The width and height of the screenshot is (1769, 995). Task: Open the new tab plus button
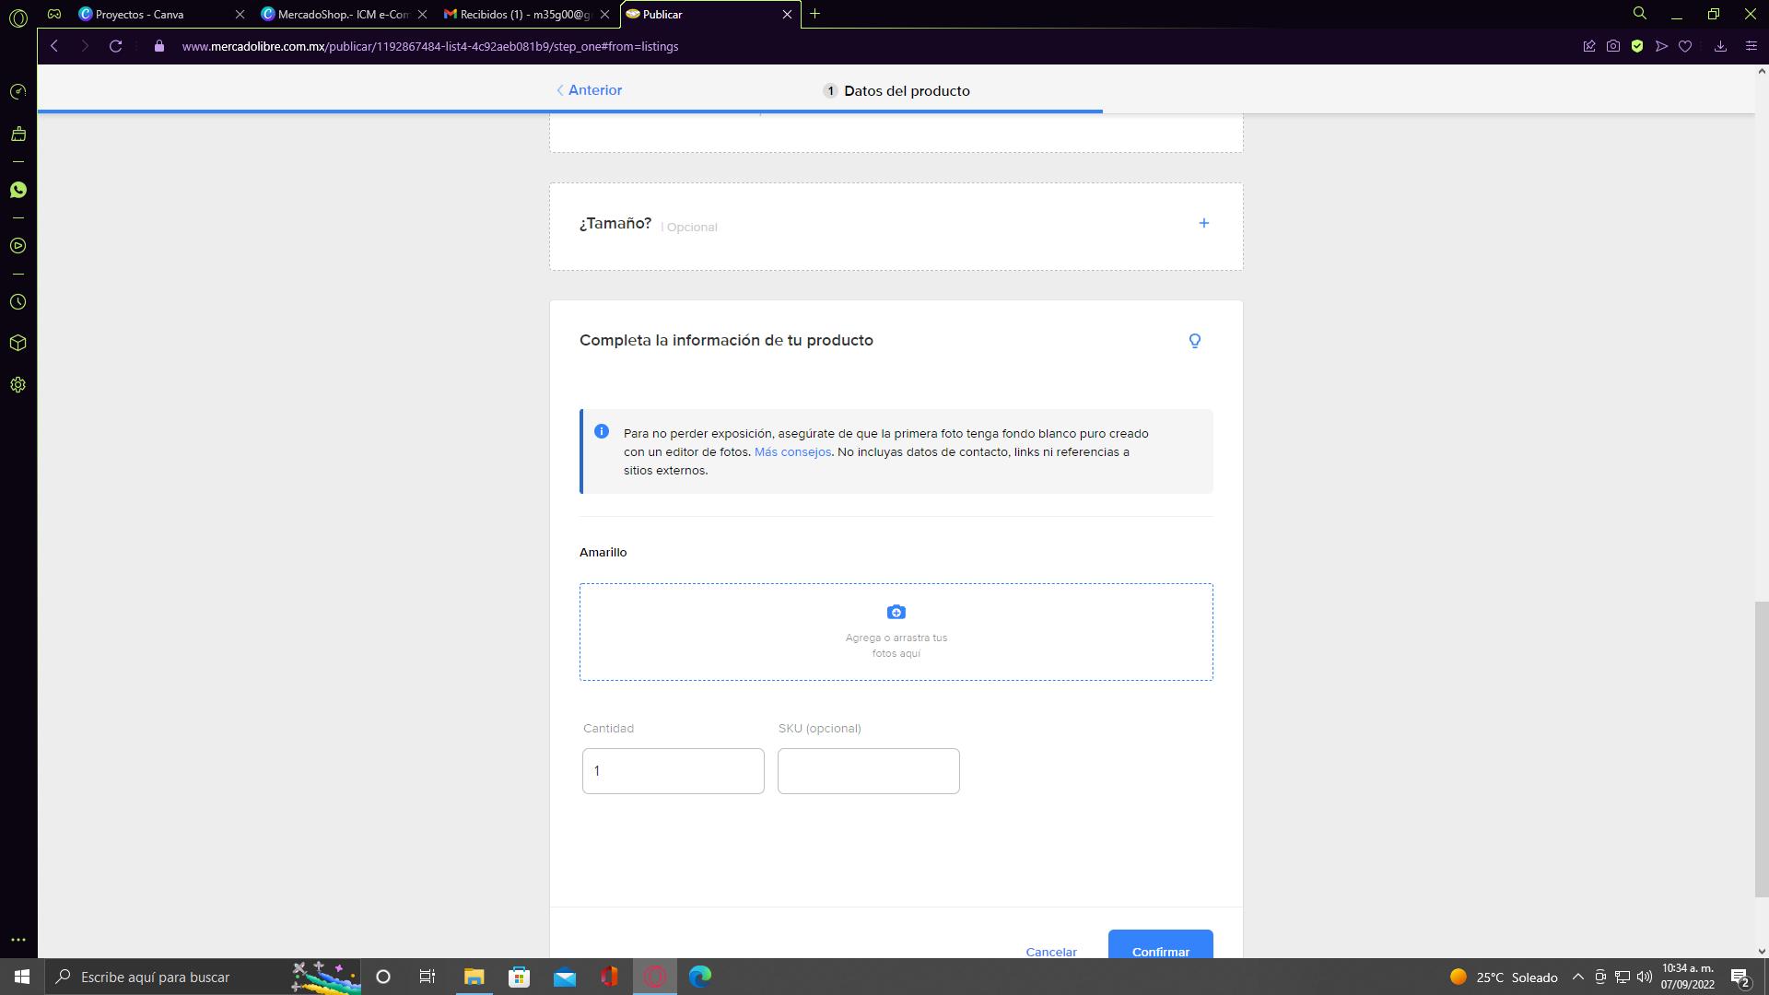click(815, 14)
